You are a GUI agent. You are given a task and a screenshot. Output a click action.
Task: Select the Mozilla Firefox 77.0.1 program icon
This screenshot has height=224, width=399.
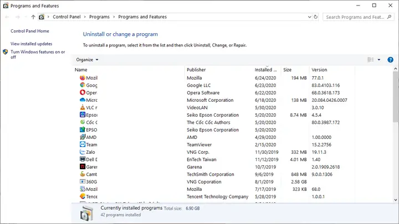click(x=83, y=78)
